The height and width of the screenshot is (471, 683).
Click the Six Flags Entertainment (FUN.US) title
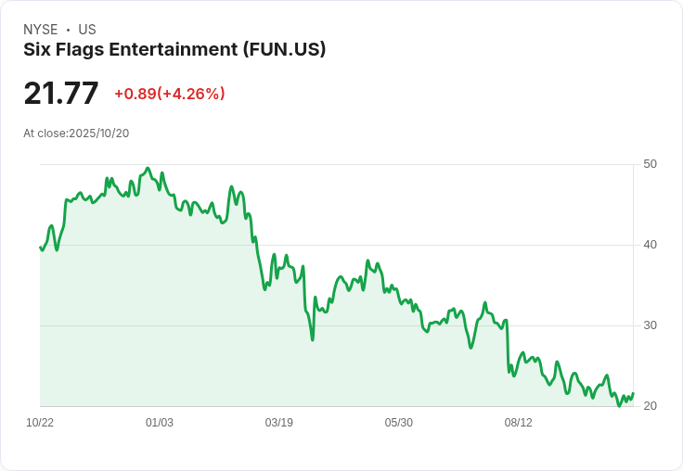tap(174, 50)
